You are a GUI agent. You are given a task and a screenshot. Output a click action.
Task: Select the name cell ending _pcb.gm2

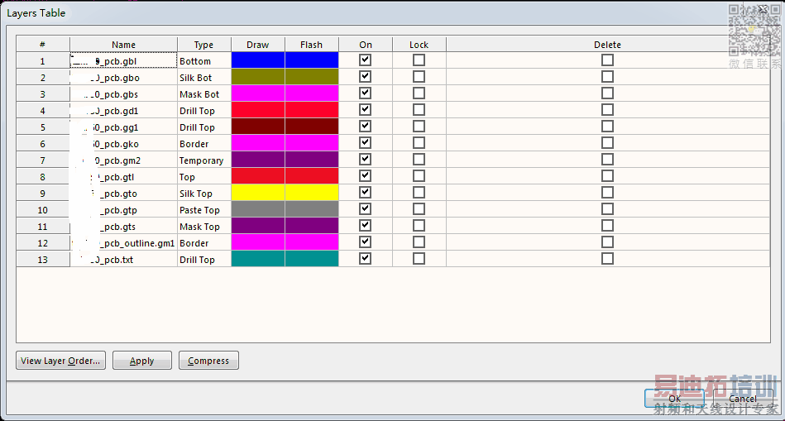click(x=123, y=160)
